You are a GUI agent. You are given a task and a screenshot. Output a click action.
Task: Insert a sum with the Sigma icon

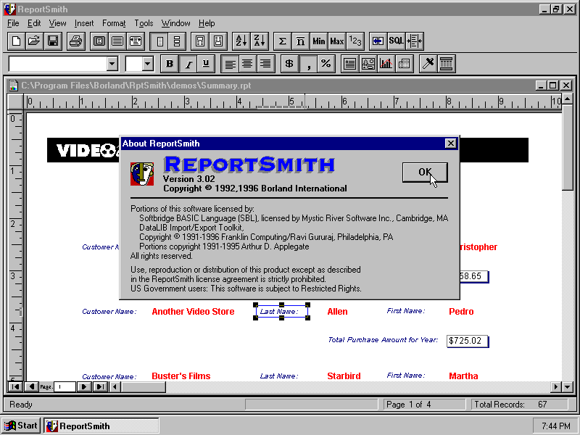[x=282, y=41]
